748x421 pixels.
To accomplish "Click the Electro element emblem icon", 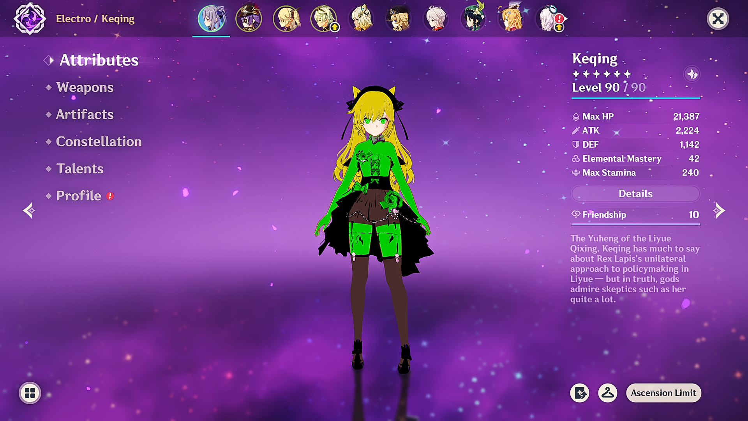I will (x=30, y=19).
